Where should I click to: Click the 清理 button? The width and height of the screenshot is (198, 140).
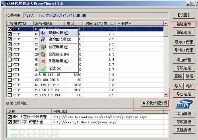point(190,76)
